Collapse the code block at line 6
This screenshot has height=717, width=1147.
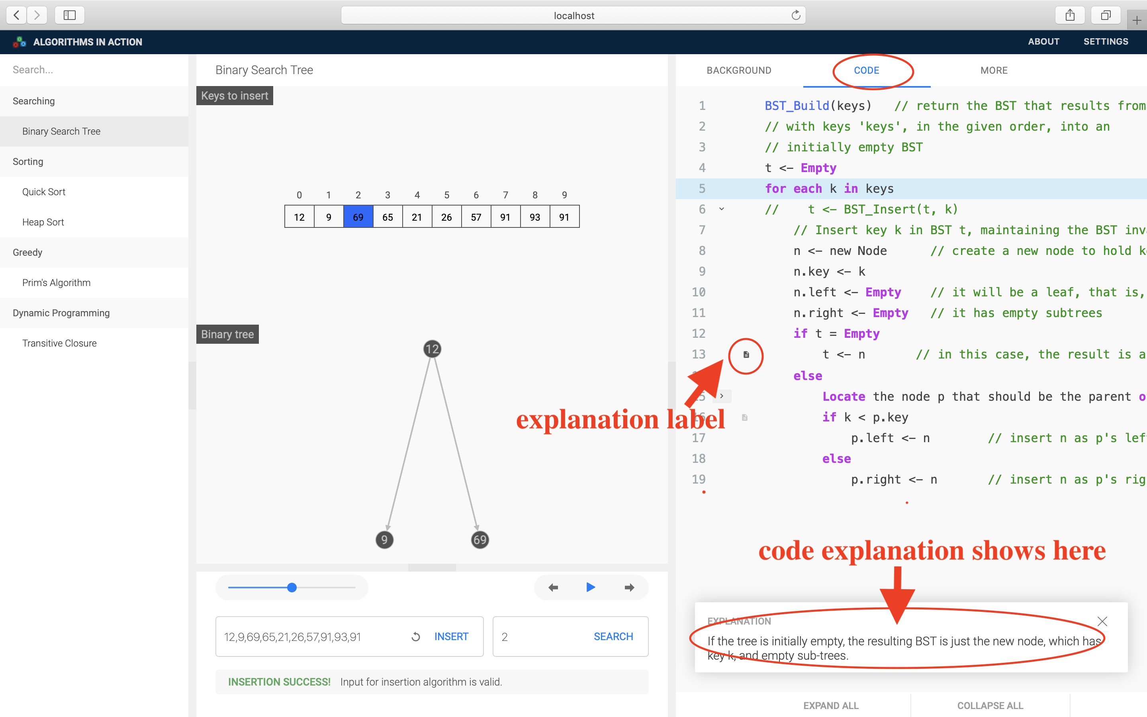(721, 209)
